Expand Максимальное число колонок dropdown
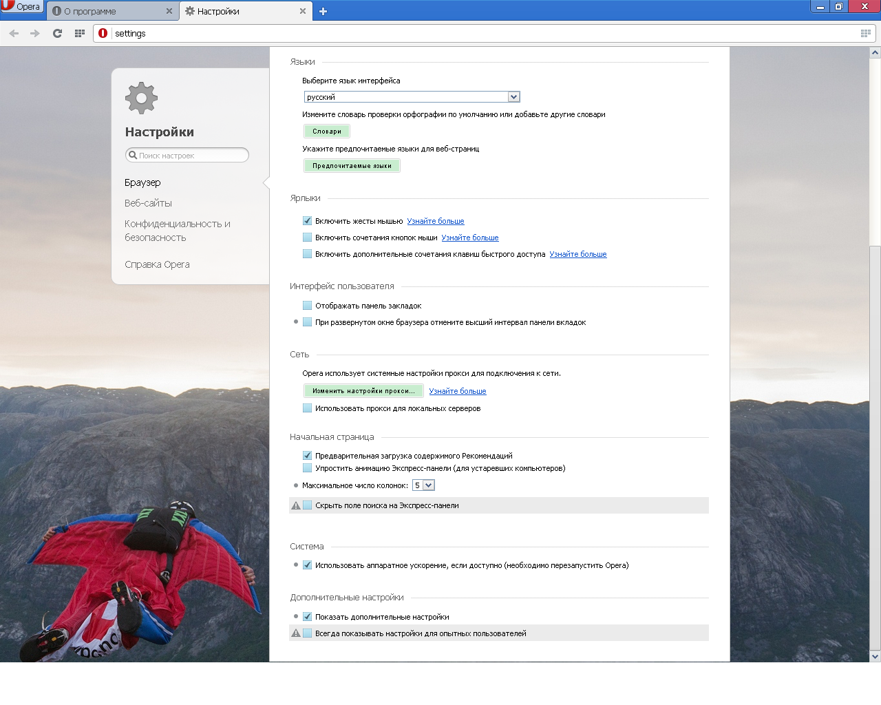The image size is (881, 705). (423, 485)
